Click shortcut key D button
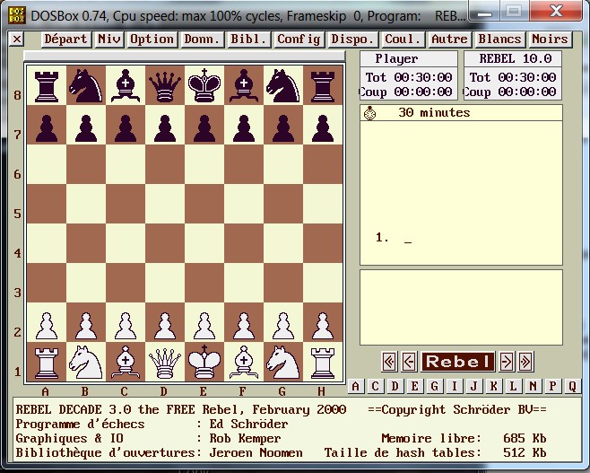Image resolution: width=590 pixels, height=473 pixels. point(395,386)
